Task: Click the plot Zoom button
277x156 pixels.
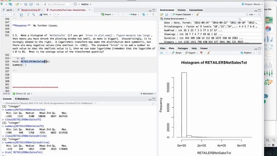Action: (177, 53)
